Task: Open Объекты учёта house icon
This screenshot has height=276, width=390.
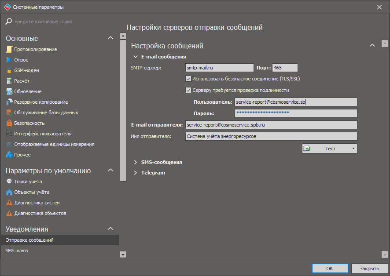Action: [x=9, y=192]
